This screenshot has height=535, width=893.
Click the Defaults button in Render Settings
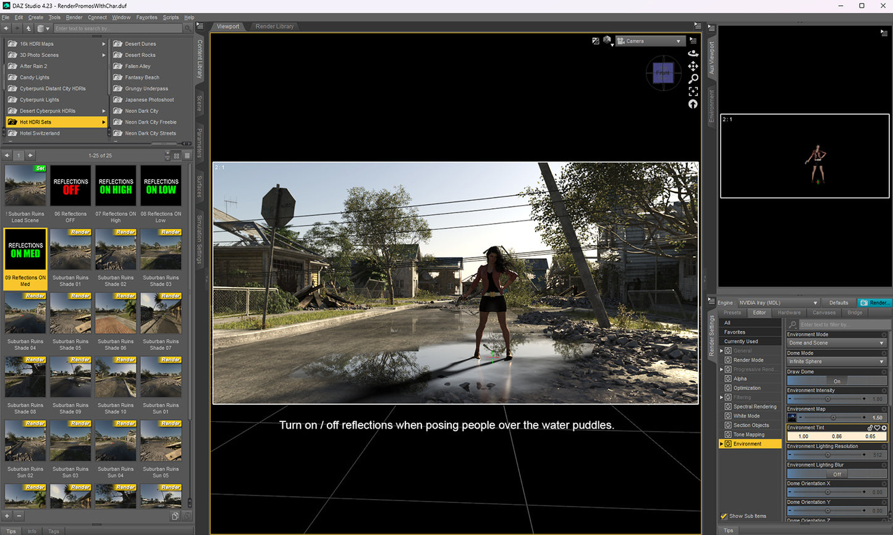(x=838, y=302)
